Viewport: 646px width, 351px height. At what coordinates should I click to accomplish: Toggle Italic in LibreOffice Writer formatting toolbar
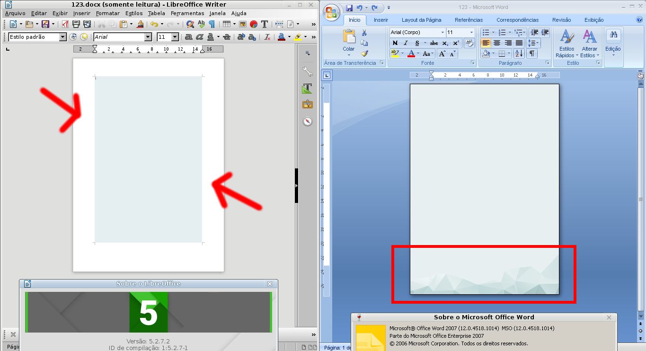(x=200, y=37)
